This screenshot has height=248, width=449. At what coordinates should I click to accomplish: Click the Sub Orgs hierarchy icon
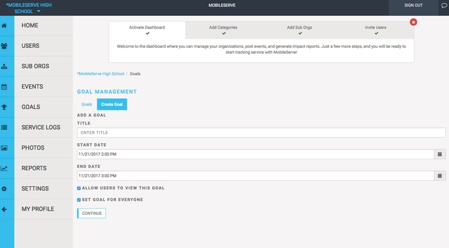pyautogui.click(x=4, y=66)
